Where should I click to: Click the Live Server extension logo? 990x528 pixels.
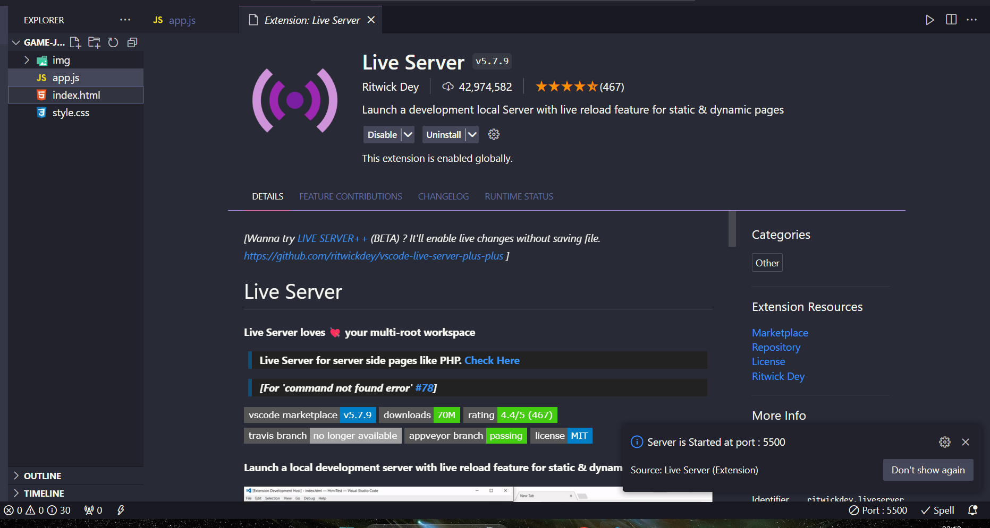295,100
